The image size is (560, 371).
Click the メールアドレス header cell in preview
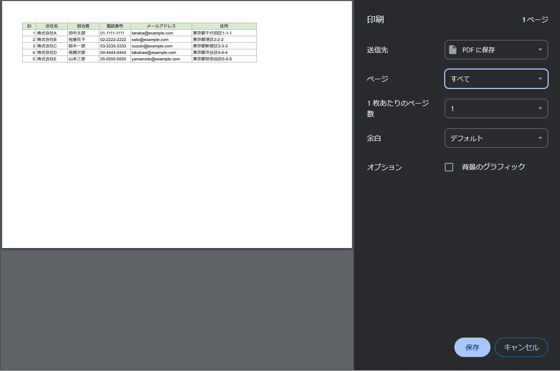161,26
